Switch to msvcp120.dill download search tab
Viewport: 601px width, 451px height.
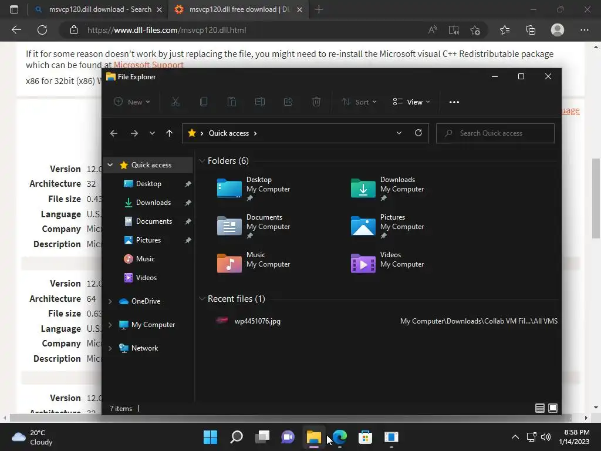pyautogui.click(x=98, y=9)
